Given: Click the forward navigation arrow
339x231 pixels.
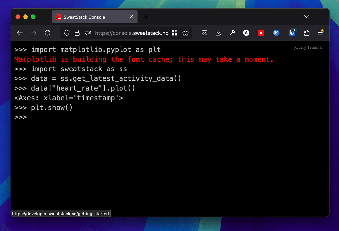Looking at the screenshot, I should coord(33,33).
